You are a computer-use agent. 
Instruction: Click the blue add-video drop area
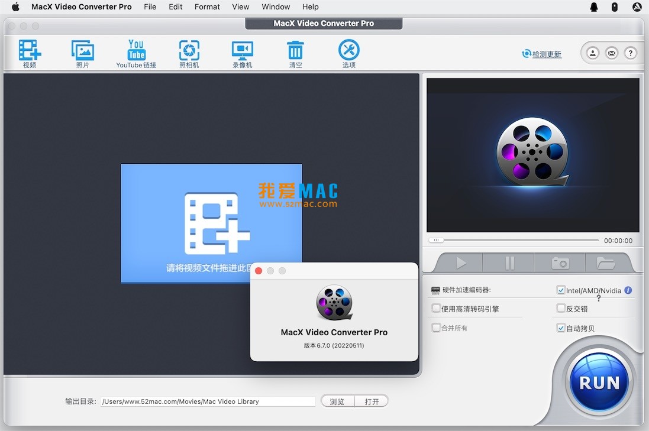[211, 223]
